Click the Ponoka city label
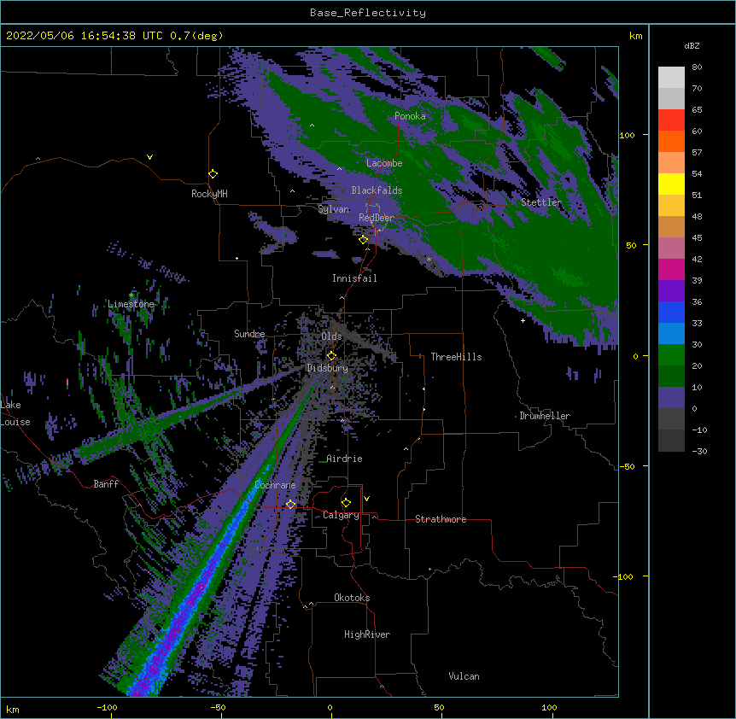The image size is (736, 719). pyautogui.click(x=410, y=116)
